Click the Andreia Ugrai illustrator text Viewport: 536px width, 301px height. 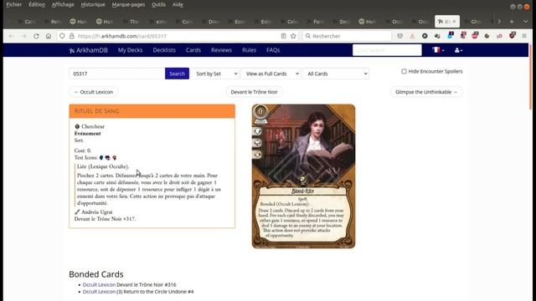click(97, 212)
